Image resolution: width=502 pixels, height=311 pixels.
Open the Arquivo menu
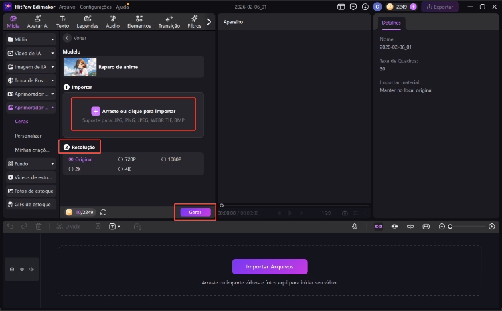pyautogui.click(x=67, y=7)
